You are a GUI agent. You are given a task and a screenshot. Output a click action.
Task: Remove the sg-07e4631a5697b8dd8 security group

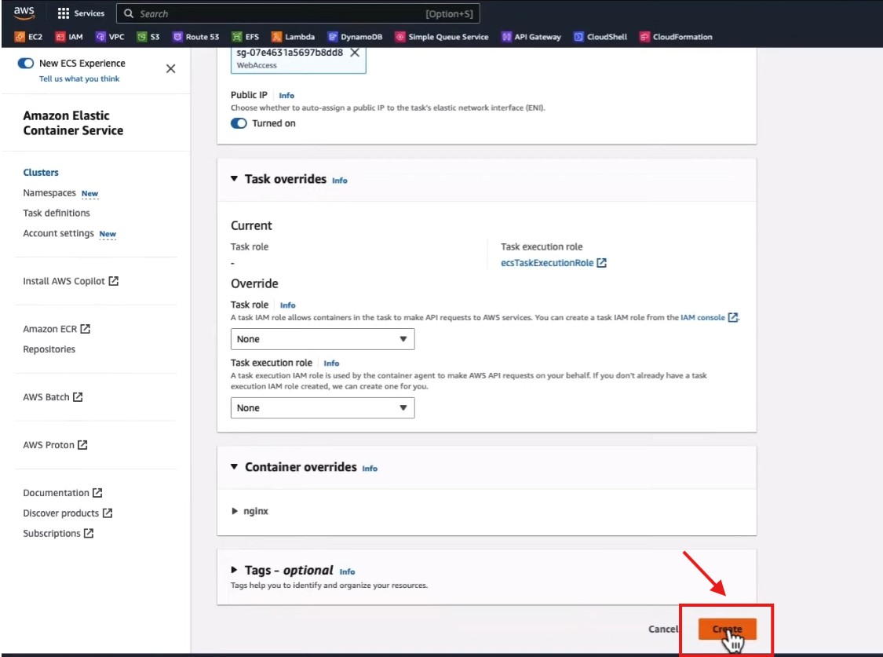pyautogui.click(x=354, y=53)
